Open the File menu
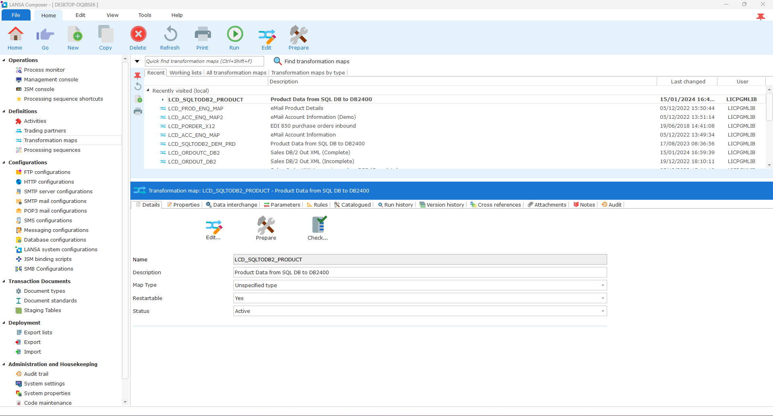The image size is (773, 416). point(16,15)
